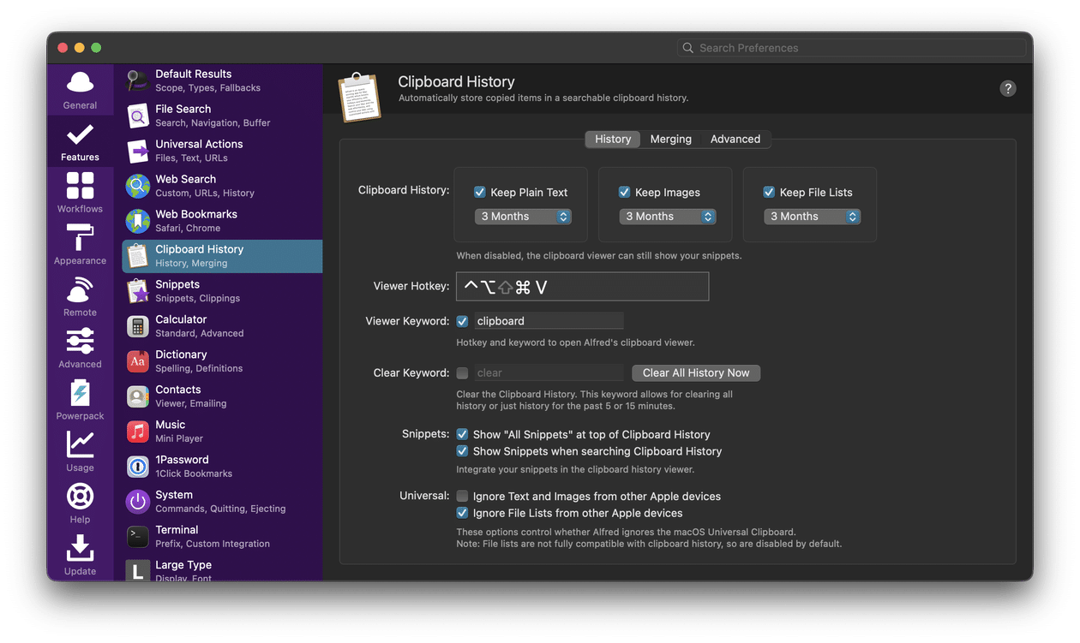Click "Scope, Types, Fallbacks" subtitle text
The image size is (1080, 643).
pyautogui.click(x=208, y=88)
